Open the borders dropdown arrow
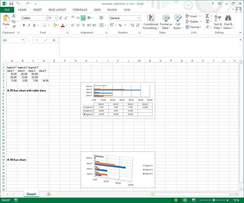 pyautogui.click(x=48, y=25)
